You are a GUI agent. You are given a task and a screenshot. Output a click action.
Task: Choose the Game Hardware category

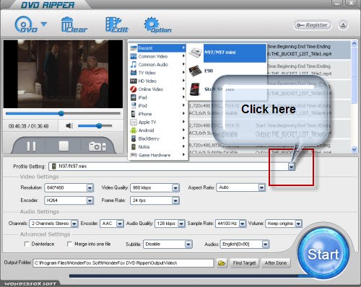pos(157,155)
